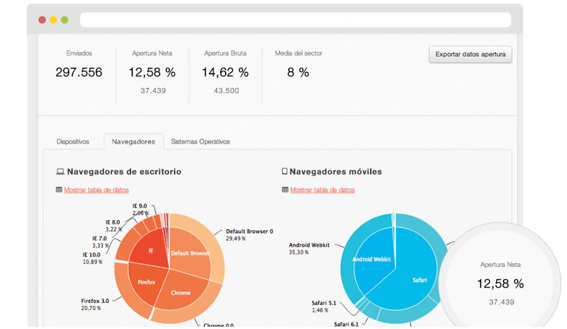Click the 43.500 count under Apertura Bruta
This screenshot has height=329, width=567.
tap(227, 91)
